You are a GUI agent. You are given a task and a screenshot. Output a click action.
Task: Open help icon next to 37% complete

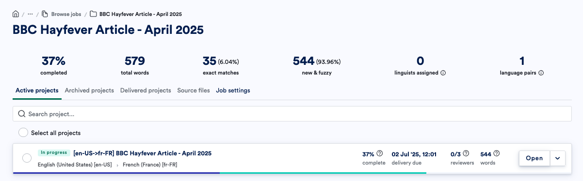(380, 153)
